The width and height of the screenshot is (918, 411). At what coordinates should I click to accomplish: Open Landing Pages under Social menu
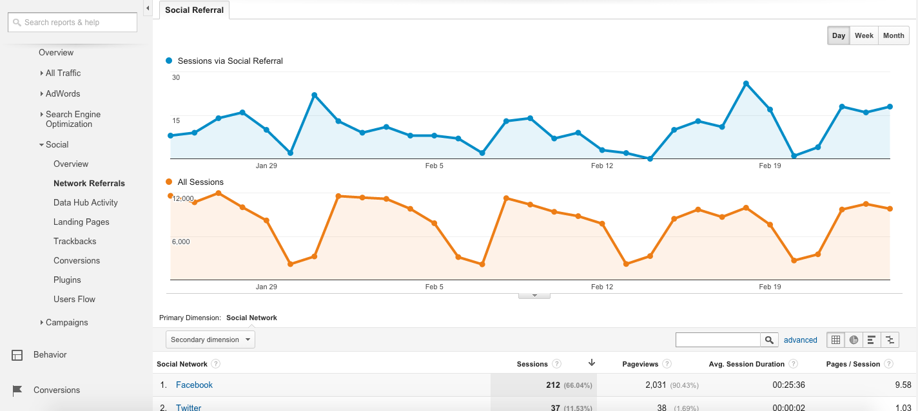coord(81,222)
